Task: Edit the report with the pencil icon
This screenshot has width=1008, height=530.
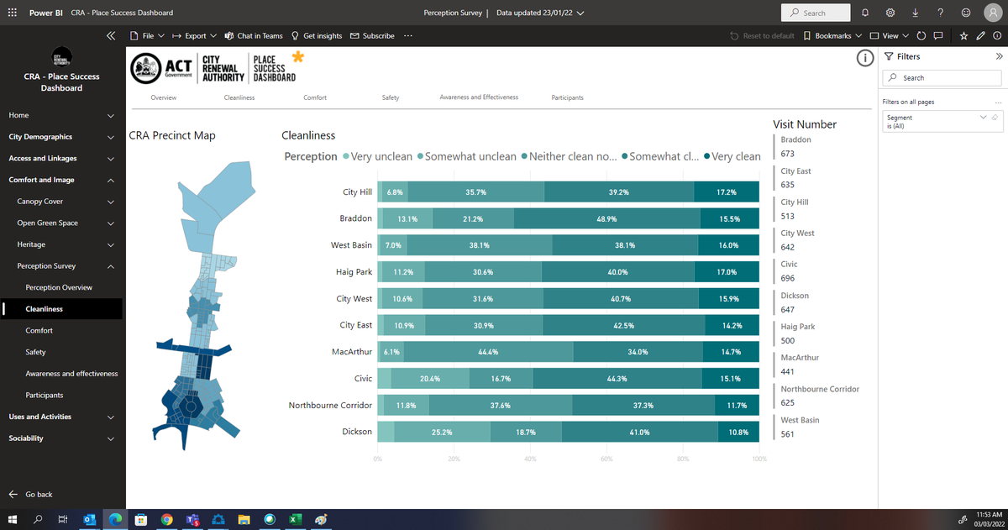Action: [x=979, y=35]
